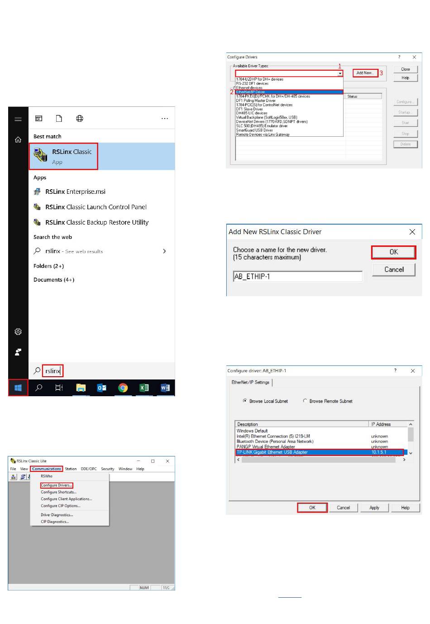Open RSLinx Enterprise.msi result

75,192
